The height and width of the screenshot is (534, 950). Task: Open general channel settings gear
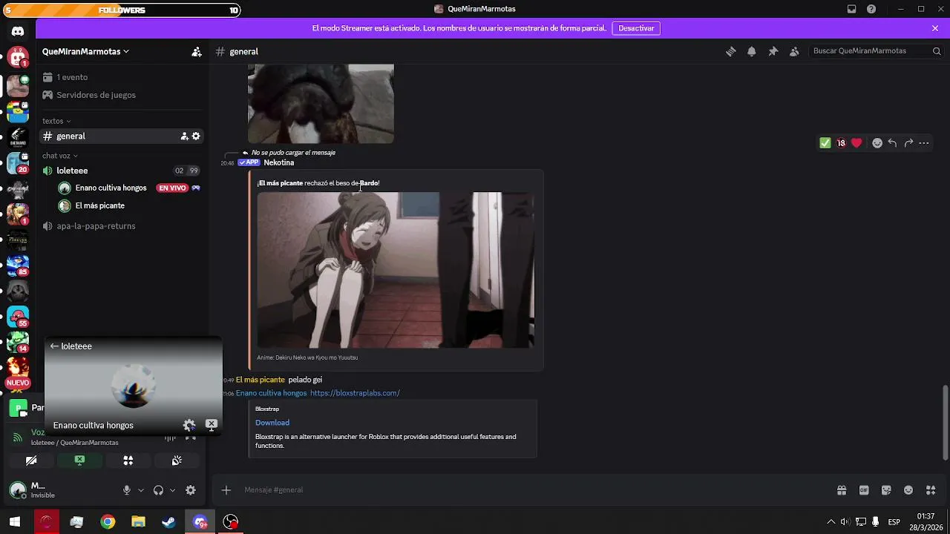(x=196, y=136)
